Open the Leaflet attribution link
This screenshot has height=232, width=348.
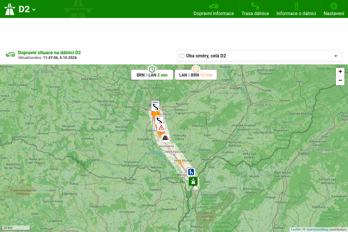coord(296,229)
